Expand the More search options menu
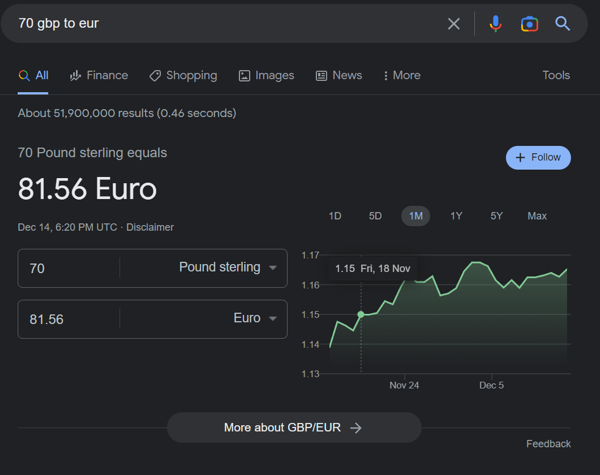The height and width of the screenshot is (475, 600). pyautogui.click(x=402, y=75)
